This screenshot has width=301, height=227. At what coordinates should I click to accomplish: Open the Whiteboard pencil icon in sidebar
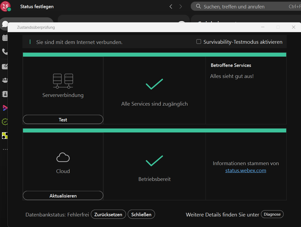pos(5,66)
